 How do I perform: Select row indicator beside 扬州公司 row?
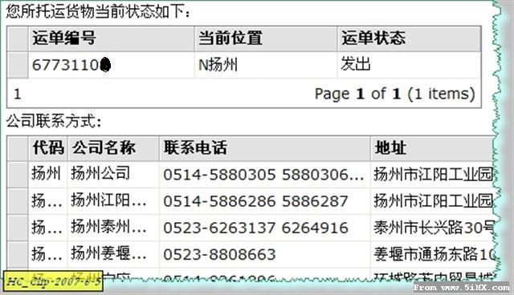tap(18, 174)
